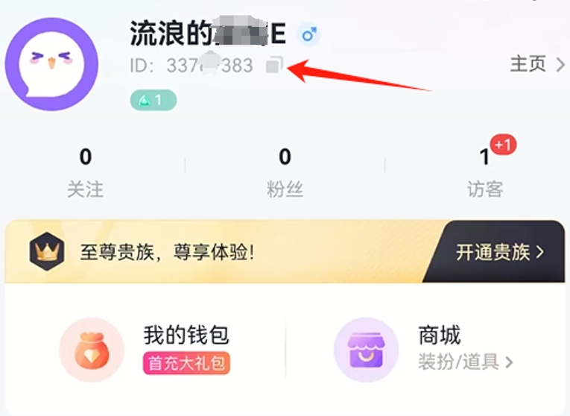Tap the copy ID icon
570x416 pixels.
[274, 65]
